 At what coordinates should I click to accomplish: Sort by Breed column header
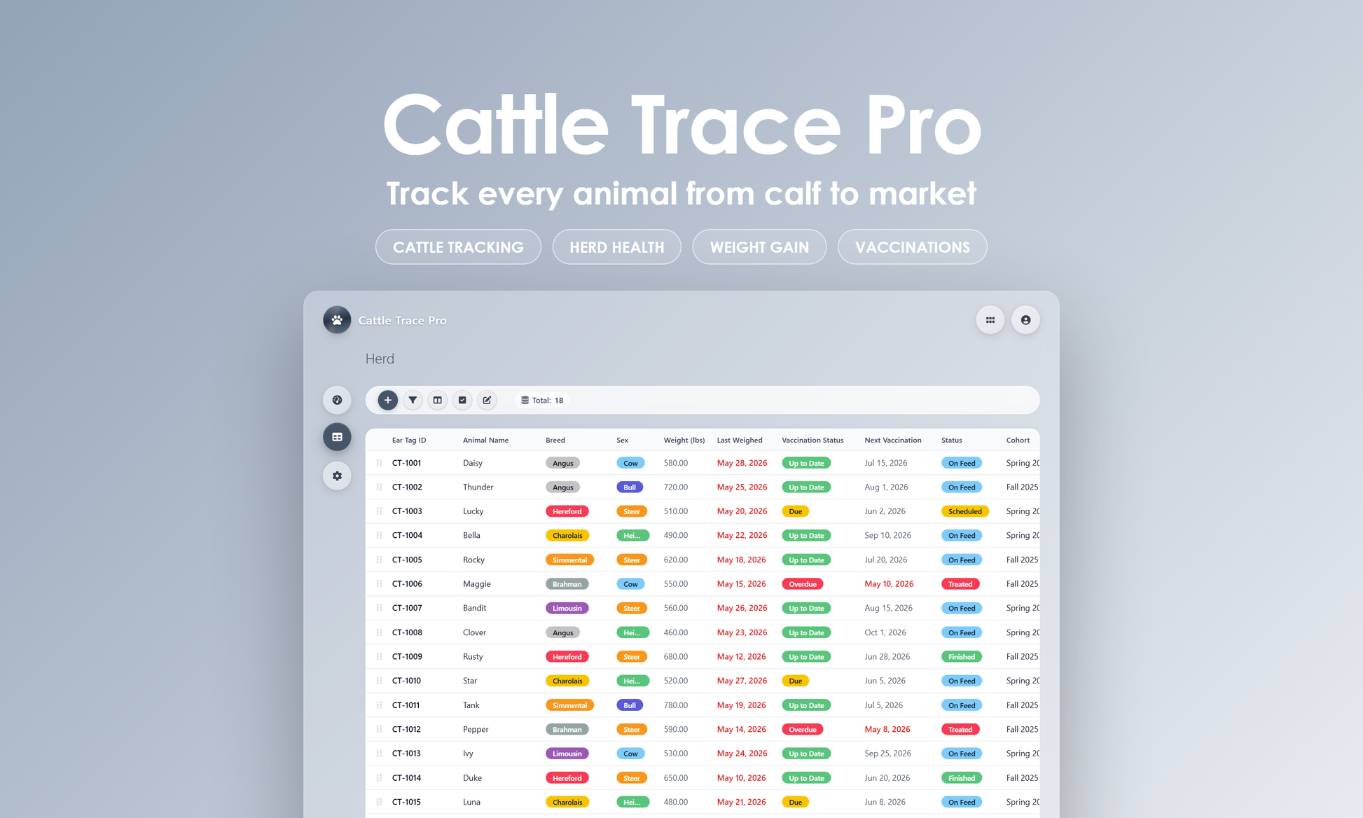[555, 440]
